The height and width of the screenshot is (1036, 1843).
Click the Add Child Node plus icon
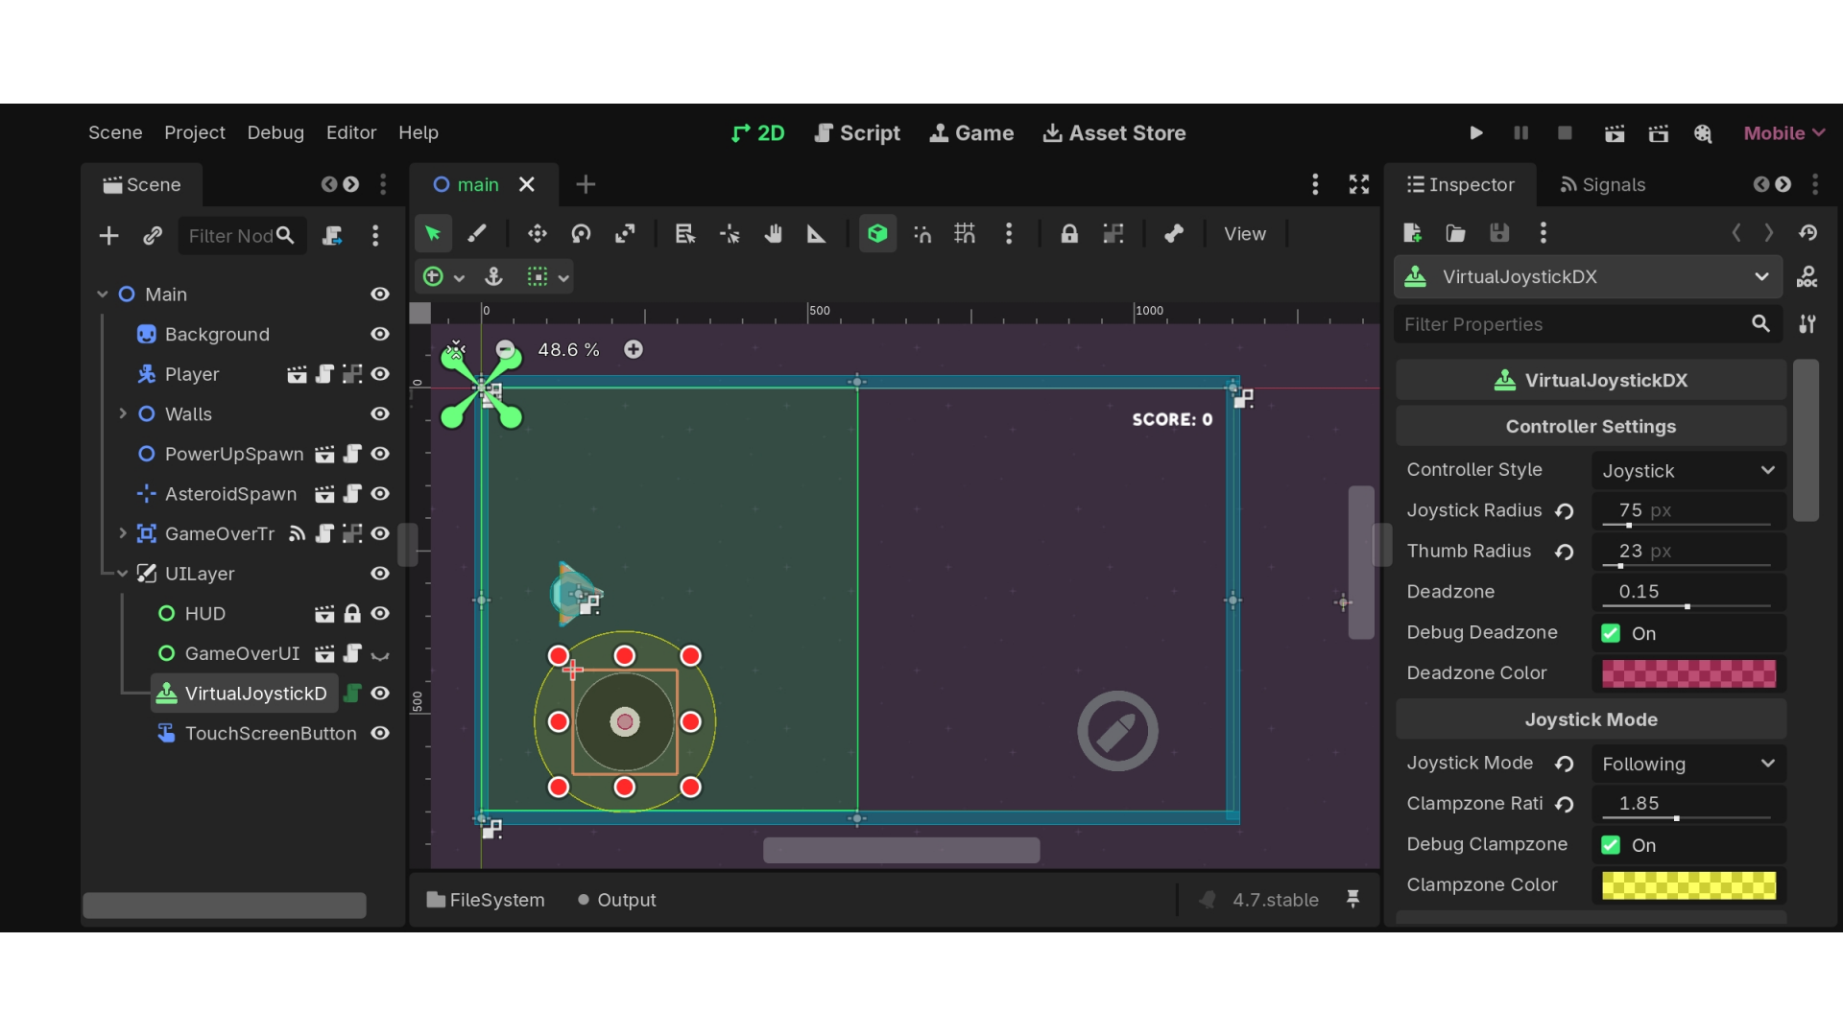click(x=108, y=236)
